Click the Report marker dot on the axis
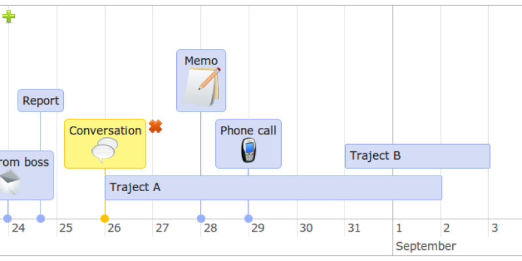This screenshot has width=522, height=261. [40, 219]
